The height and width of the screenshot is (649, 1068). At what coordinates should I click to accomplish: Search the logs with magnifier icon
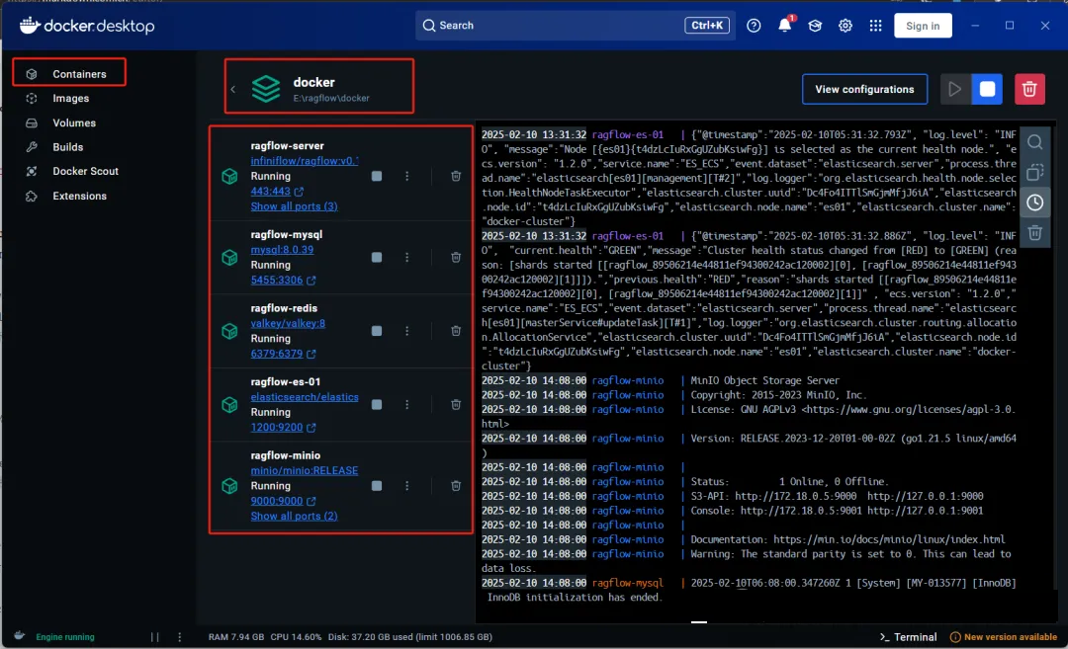1034,142
